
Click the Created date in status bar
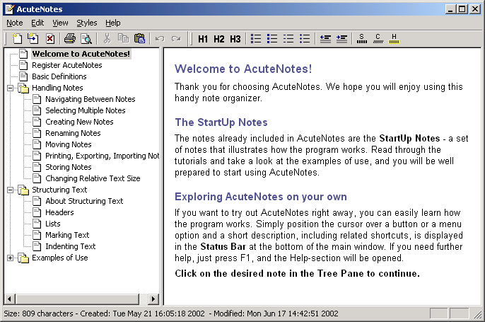(142, 314)
